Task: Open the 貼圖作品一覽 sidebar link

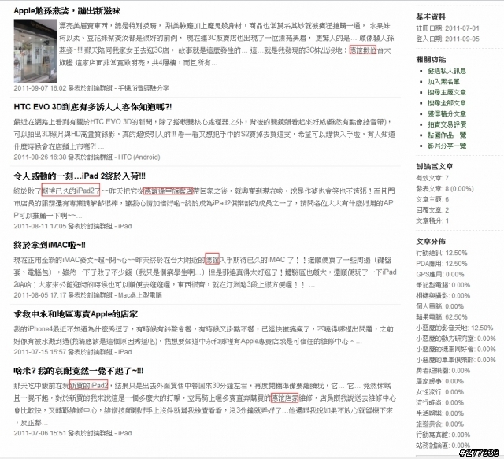Action: (x=447, y=135)
